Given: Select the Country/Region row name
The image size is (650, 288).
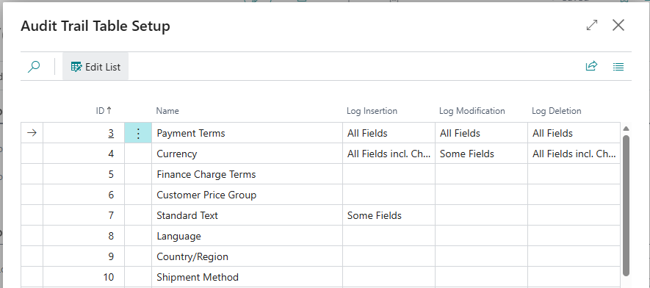Looking at the screenshot, I should click(x=247, y=256).
